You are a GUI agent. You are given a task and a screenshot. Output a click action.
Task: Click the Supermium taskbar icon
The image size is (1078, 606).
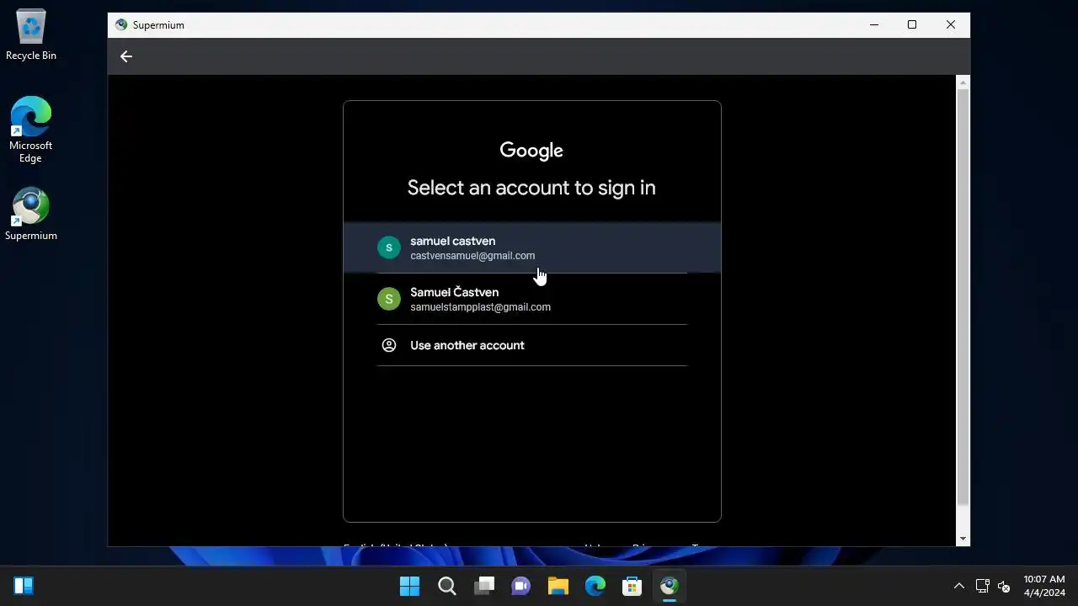(x=670, y=586)
